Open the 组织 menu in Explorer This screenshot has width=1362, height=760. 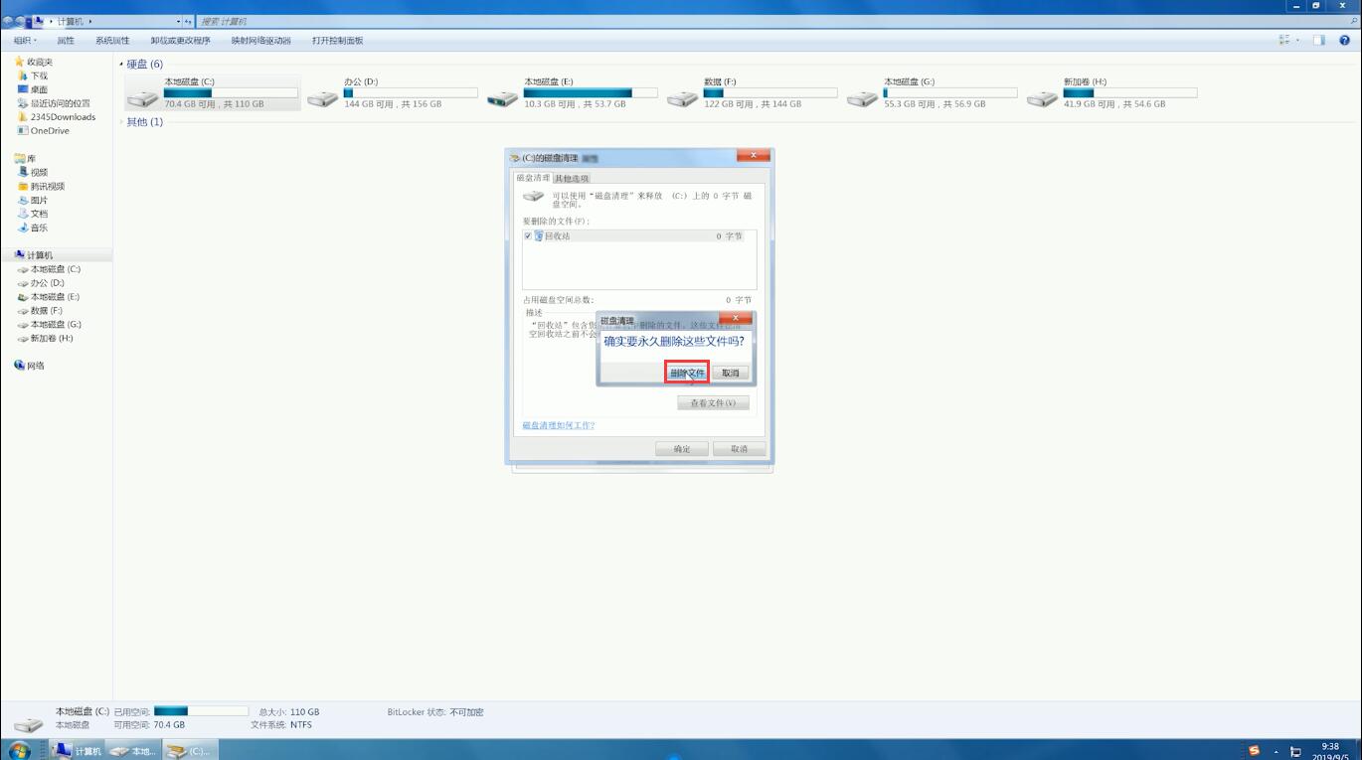[25, 41]
